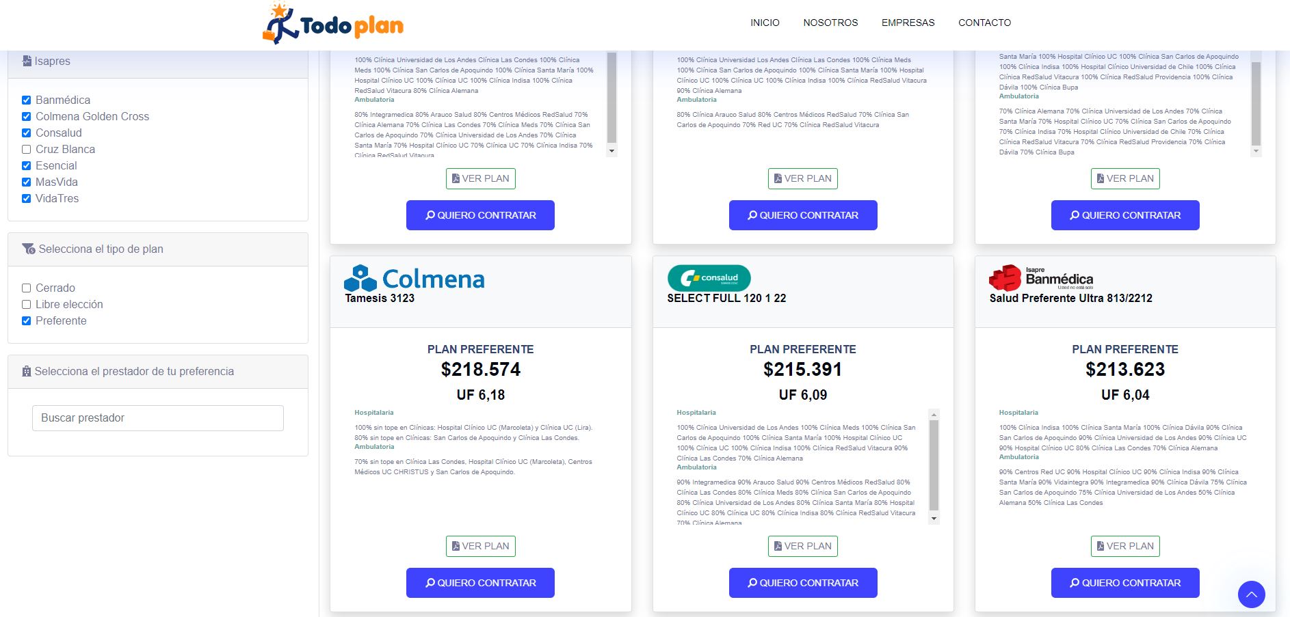This screenshot has width=1290, height=617.
Task: Click the scroll-to-top arrow button
Action: (1251, 594)
